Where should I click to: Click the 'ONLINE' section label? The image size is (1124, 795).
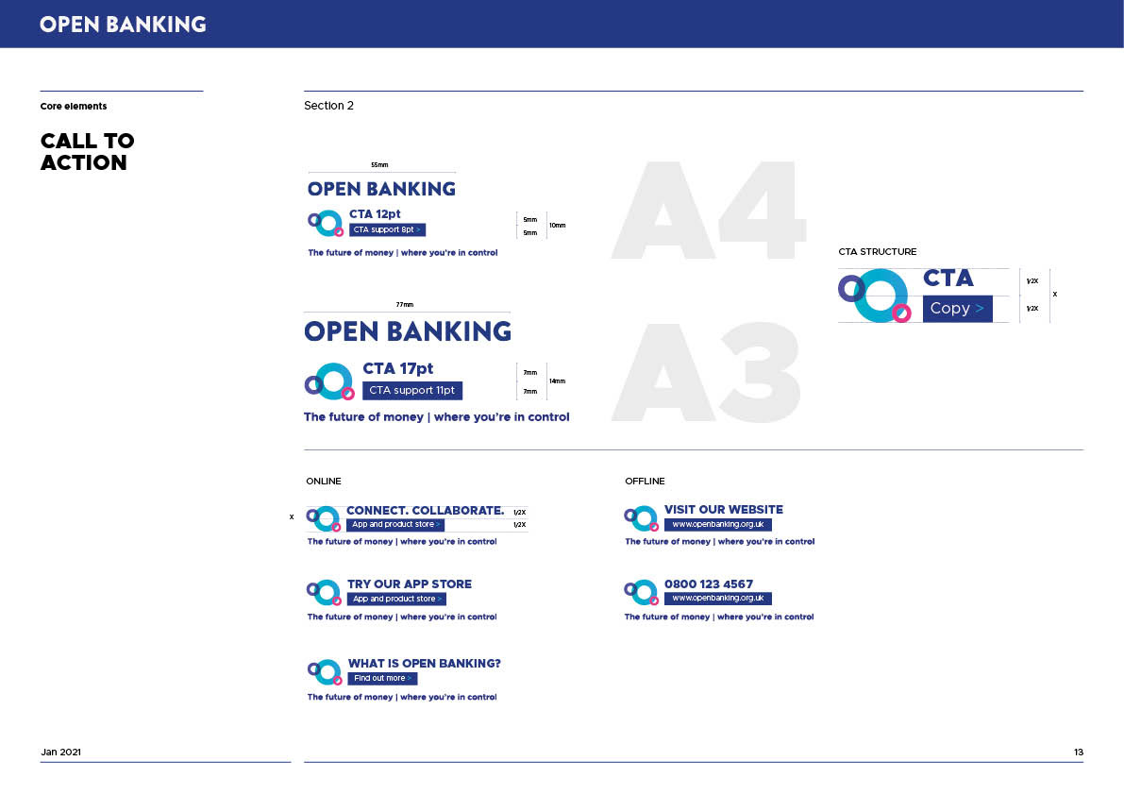324,481
